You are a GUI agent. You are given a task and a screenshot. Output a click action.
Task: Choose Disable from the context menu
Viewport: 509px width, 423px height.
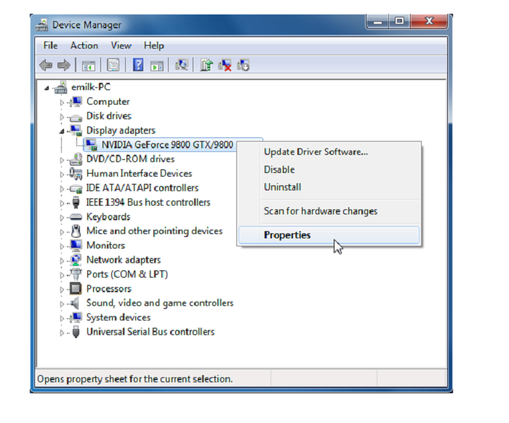(329, 169)
